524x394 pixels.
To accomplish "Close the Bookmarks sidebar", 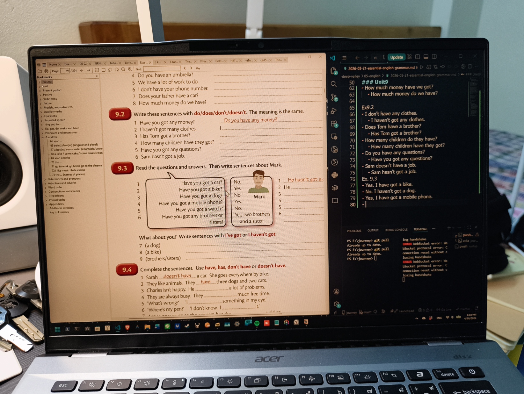I will coord(97,76).
